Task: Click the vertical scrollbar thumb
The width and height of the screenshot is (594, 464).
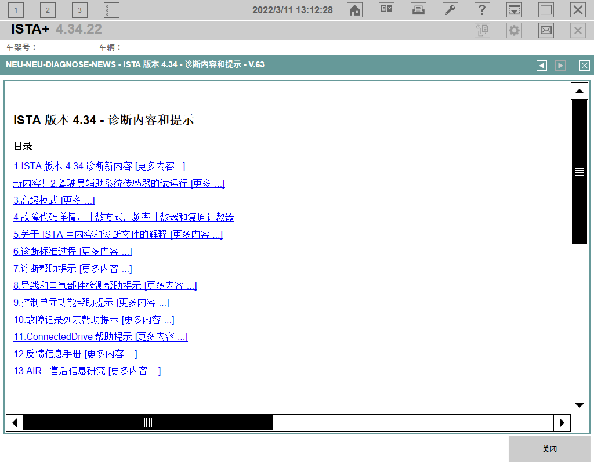Action: point(579,172)
